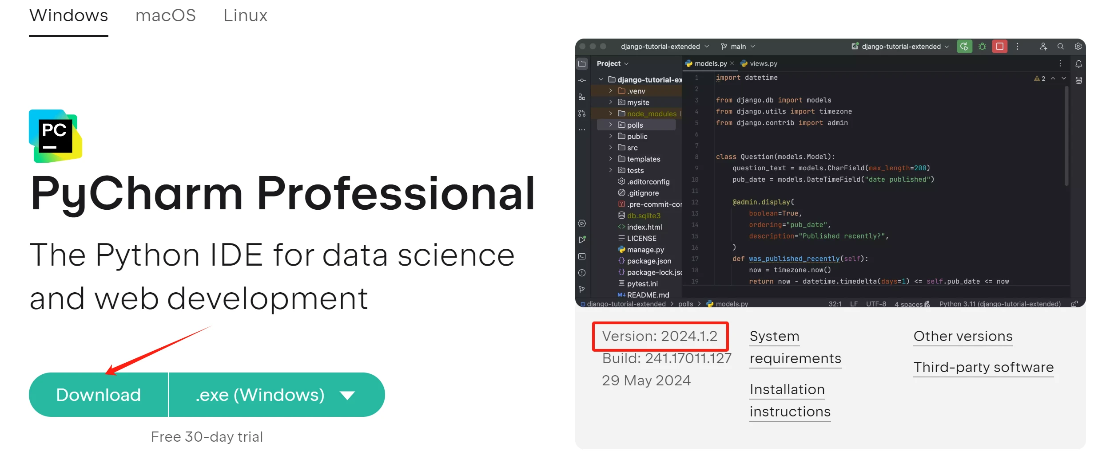Open the .exe (Windows) installer dropdown

point(276,395)
